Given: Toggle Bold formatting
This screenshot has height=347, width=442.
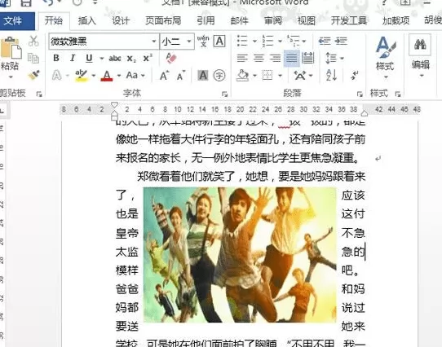Looking at the screenshot, I should point(56,58).
